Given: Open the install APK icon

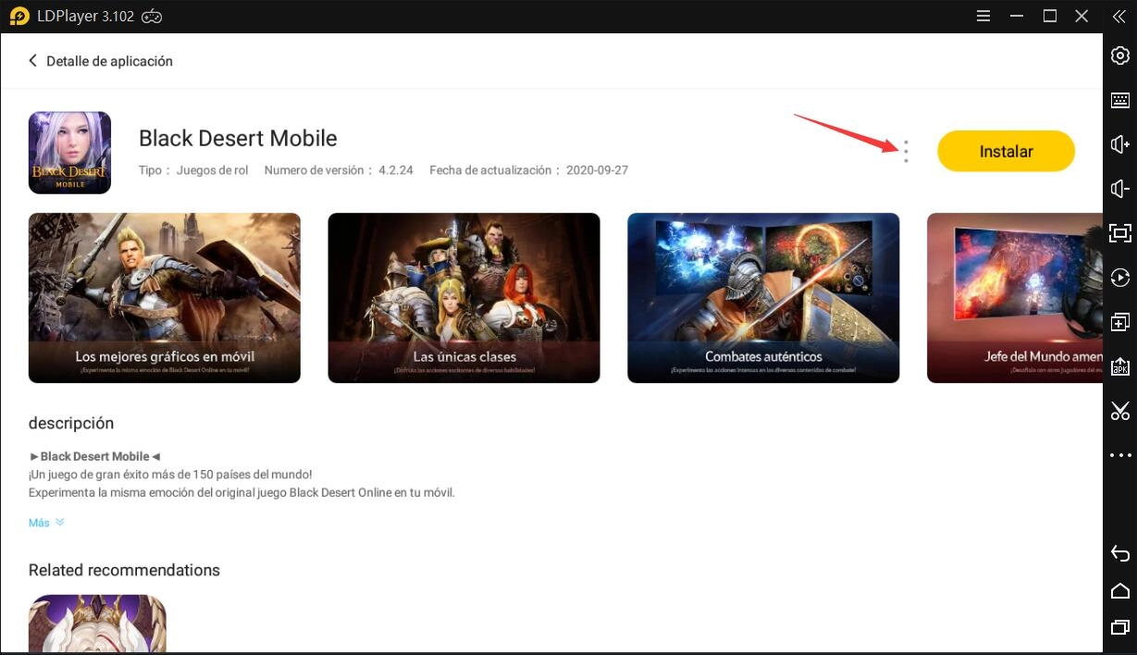Looking at the screenshot, I should 1119,366.
